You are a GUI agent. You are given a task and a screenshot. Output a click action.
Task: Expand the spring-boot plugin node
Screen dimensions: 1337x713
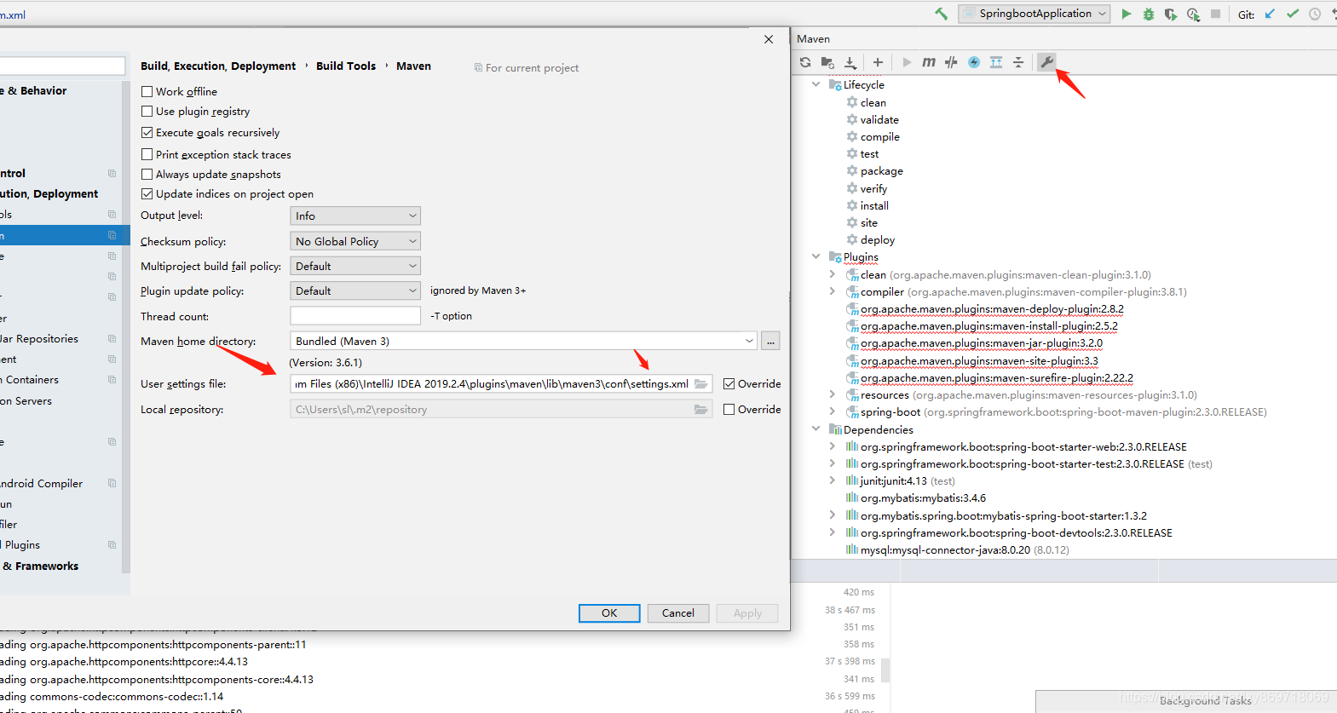pyautogui.click(x=833, y=411)
